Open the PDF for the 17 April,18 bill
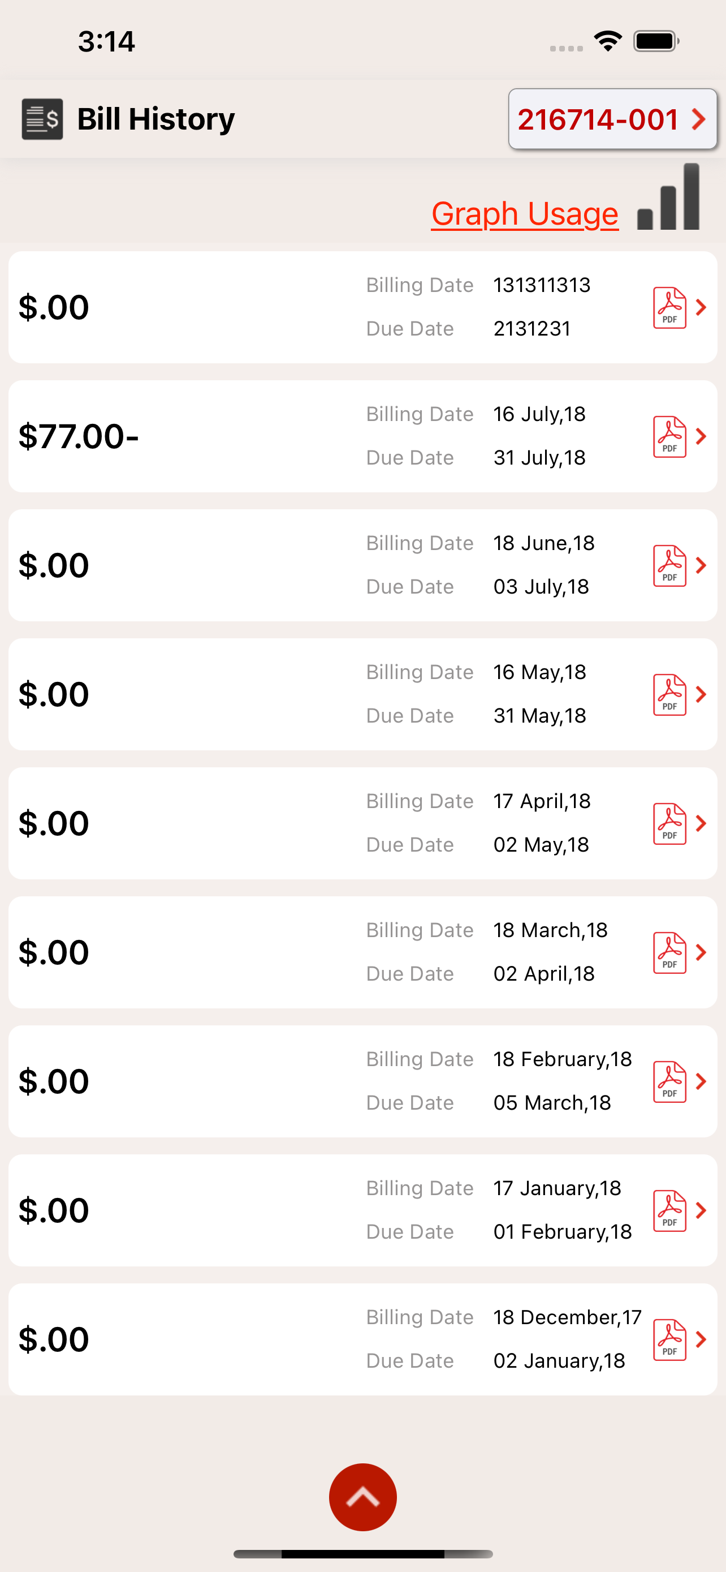 pos(669,824)
